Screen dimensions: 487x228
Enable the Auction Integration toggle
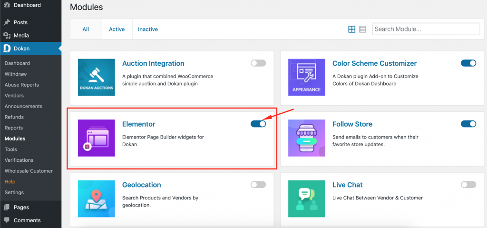(258, 63)
